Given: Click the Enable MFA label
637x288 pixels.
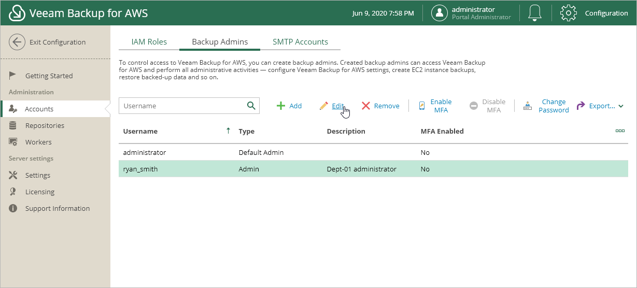Looking at the screenshot, I should click(x=441, y=106).
